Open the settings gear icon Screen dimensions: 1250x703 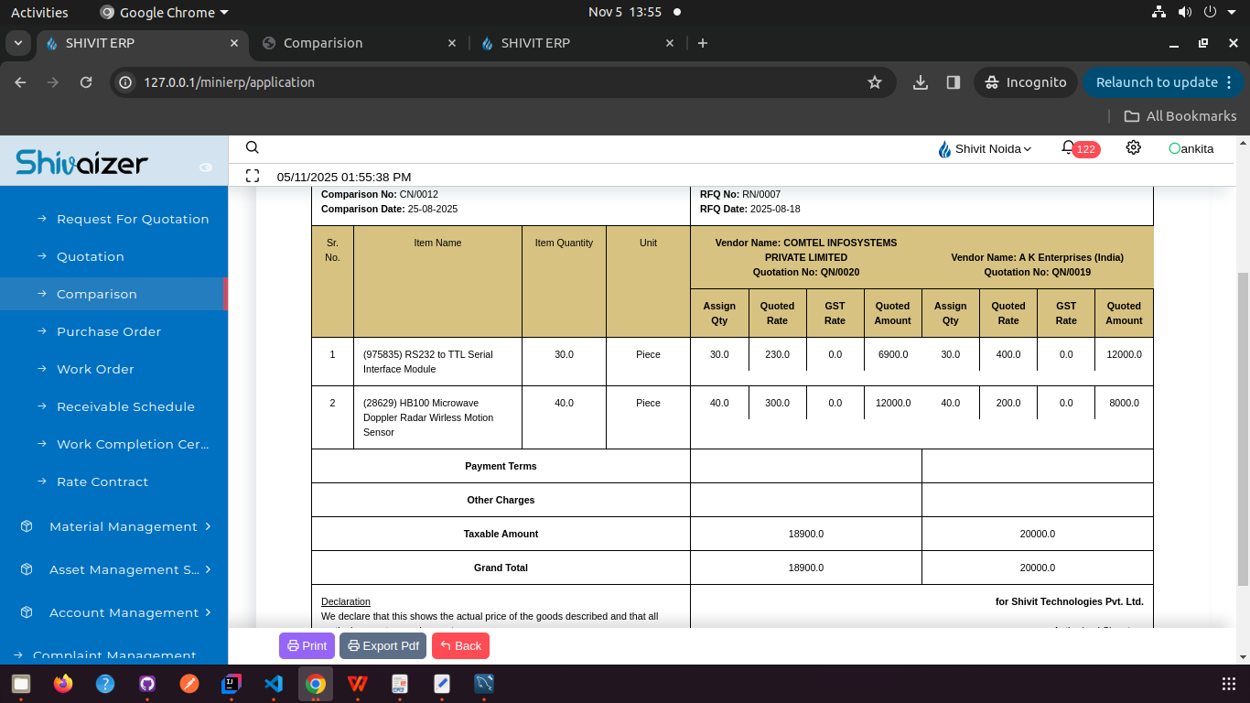(1134, 148)
